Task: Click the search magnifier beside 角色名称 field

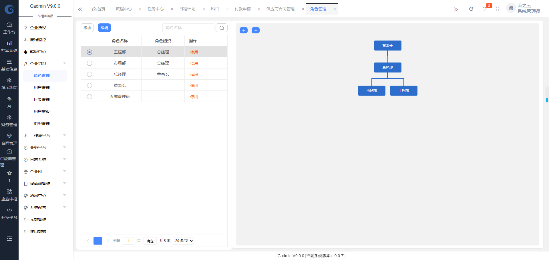Action: pos(221,28)
